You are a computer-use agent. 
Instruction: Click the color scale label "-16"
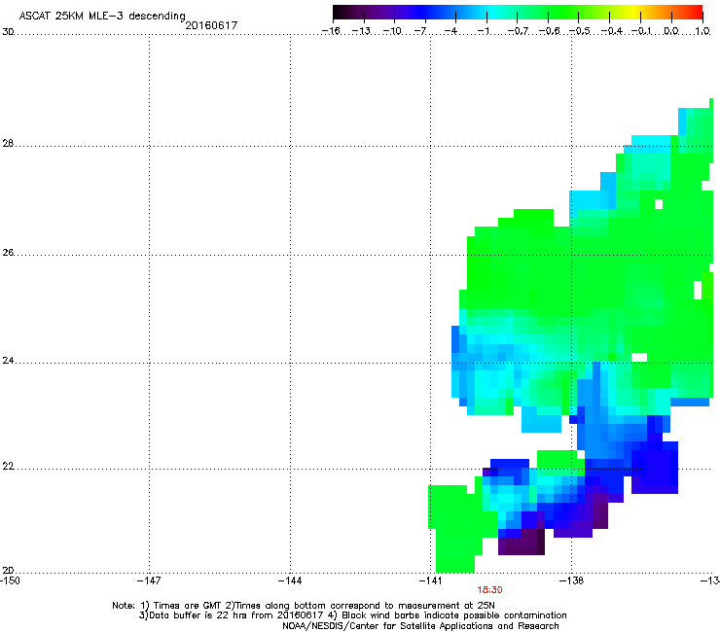[331, 31]
